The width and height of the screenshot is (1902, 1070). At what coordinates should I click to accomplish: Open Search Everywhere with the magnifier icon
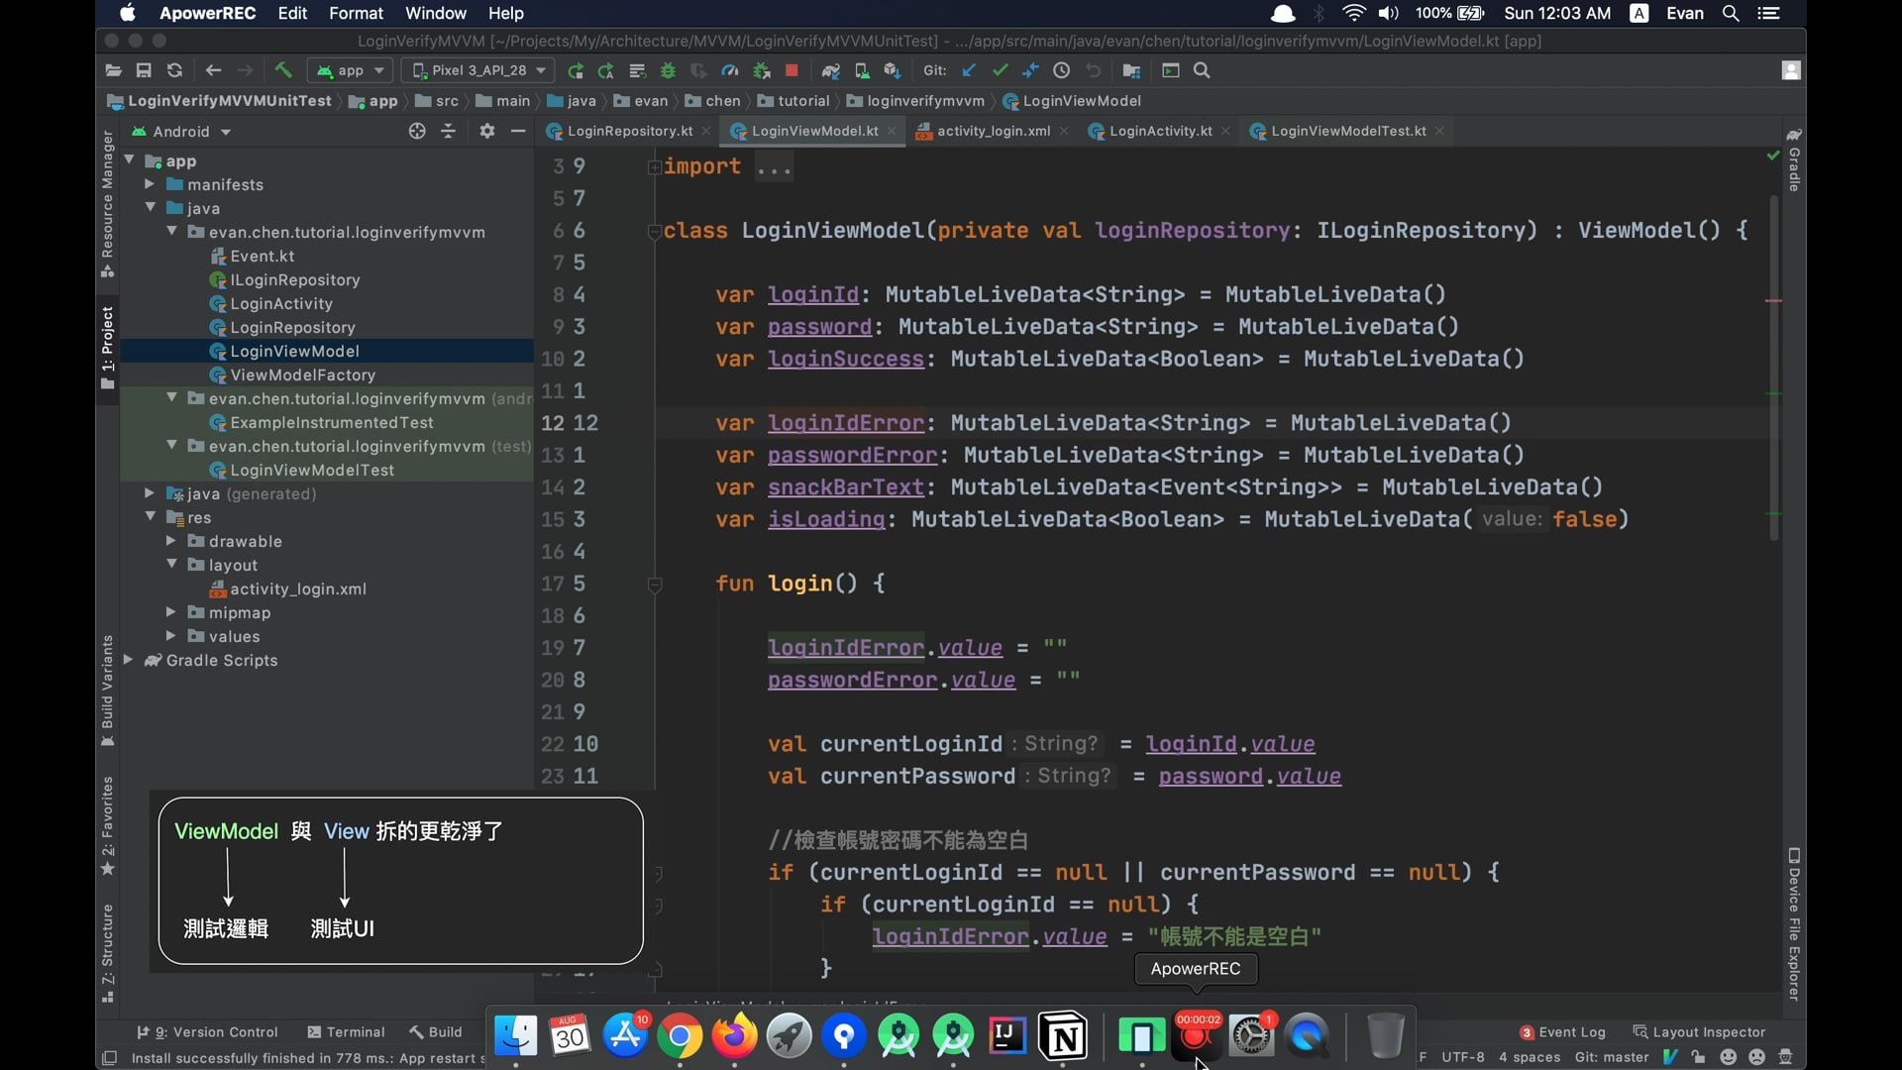tap(1203, 70)
